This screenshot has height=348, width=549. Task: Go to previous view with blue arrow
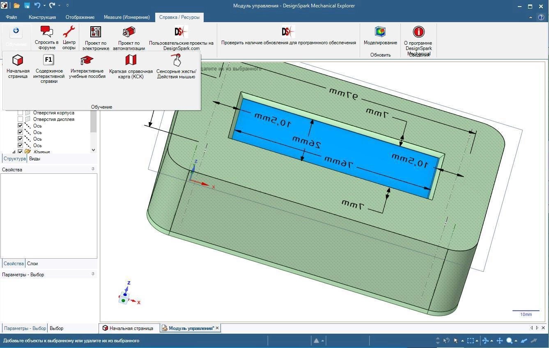coord(524,341)
